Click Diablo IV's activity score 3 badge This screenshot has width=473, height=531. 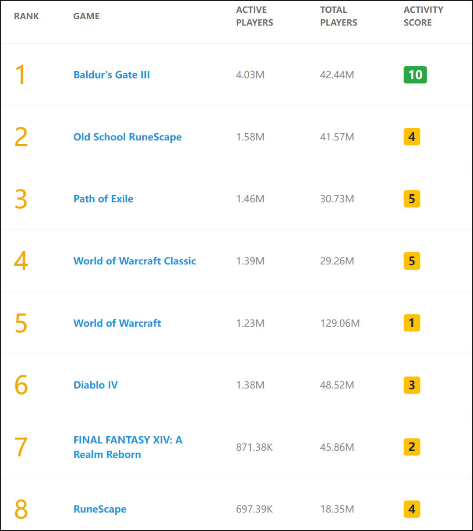click(412, 385)
